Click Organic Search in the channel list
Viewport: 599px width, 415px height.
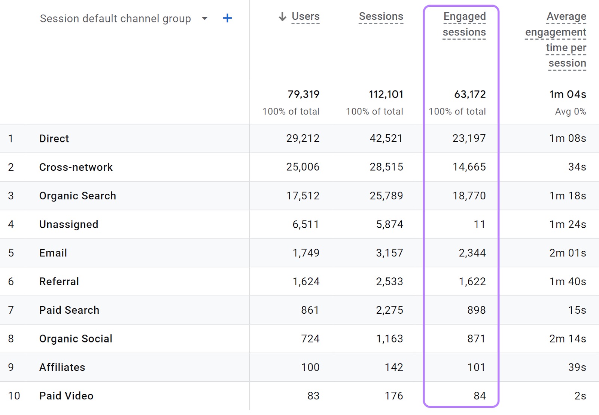(x=77, y=196)
